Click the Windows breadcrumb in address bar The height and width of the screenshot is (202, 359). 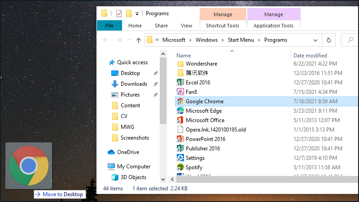click(206, 40)
